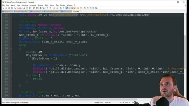
Task: Click the macro Playback icon
Action: [91, 8]
